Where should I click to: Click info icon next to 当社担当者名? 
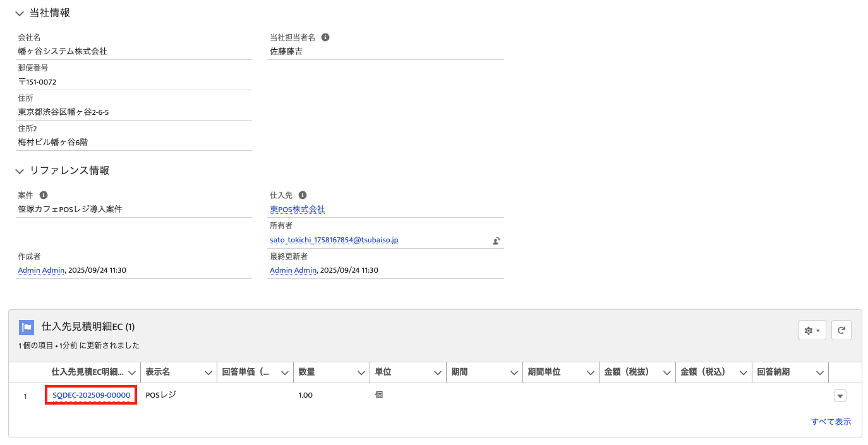(x=325, y=37)
